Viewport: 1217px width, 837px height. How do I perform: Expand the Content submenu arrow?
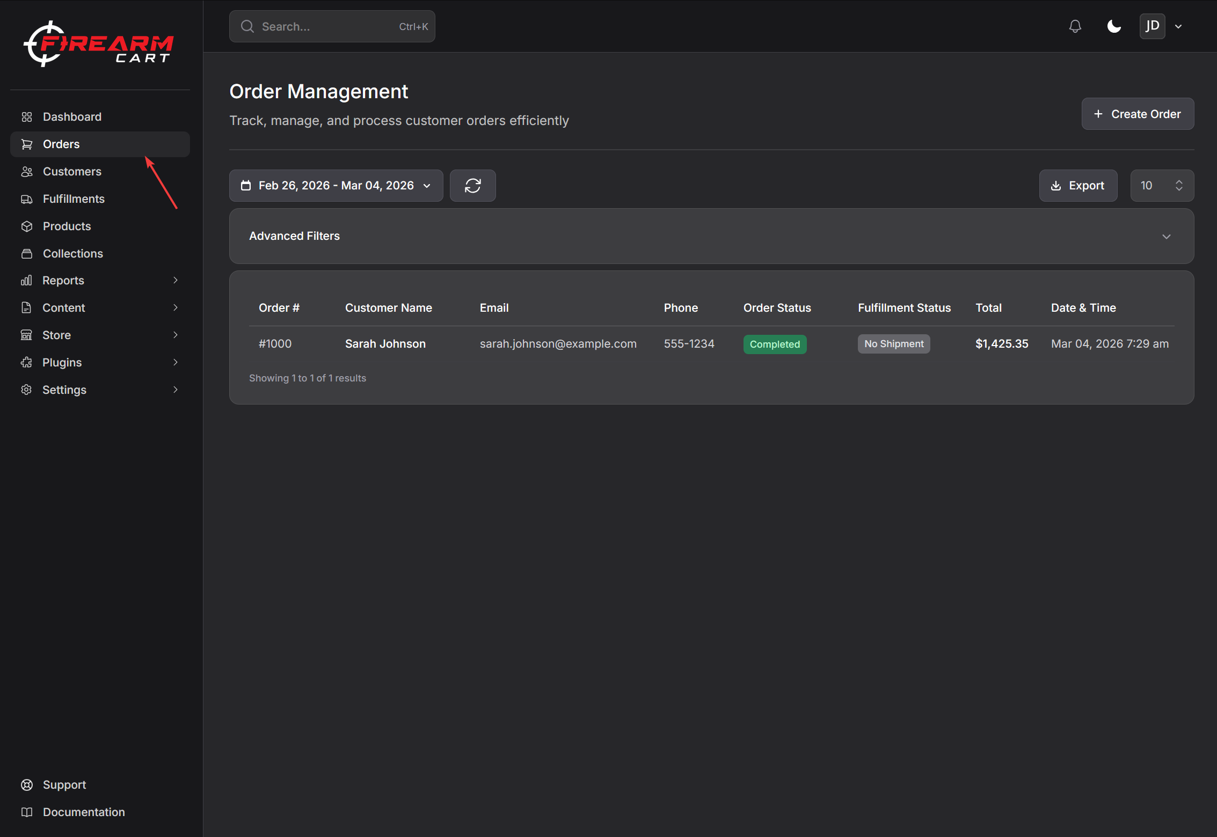tap(175, 308)
